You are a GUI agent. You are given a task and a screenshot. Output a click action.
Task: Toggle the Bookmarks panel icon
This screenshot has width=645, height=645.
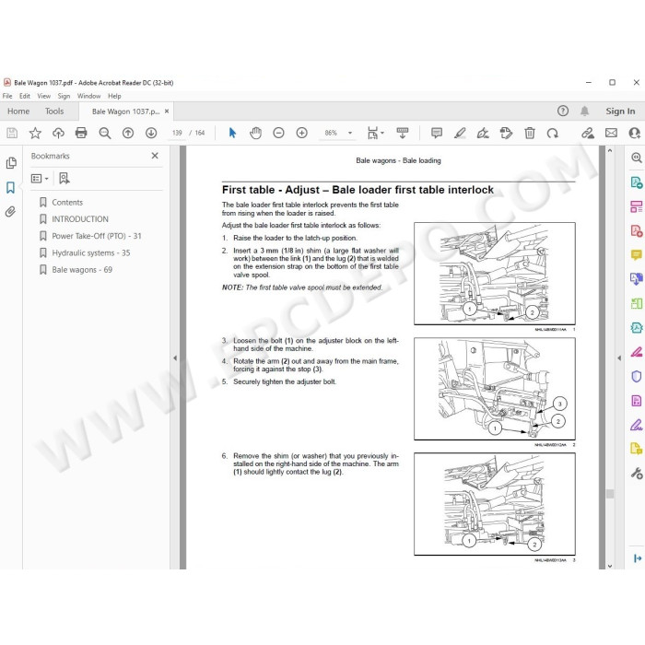[11, 188]
